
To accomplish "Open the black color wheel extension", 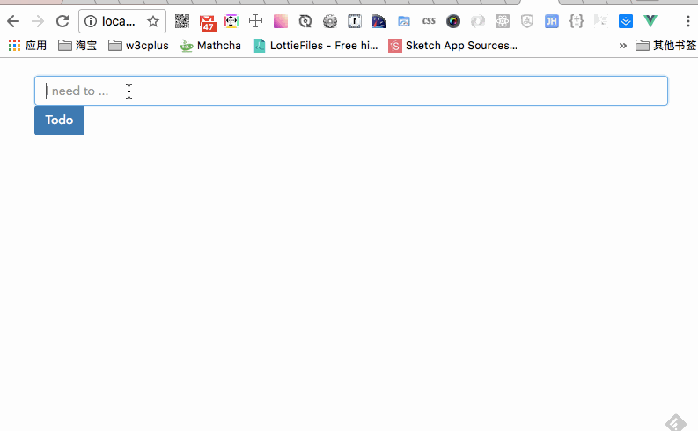I will 453,21.
